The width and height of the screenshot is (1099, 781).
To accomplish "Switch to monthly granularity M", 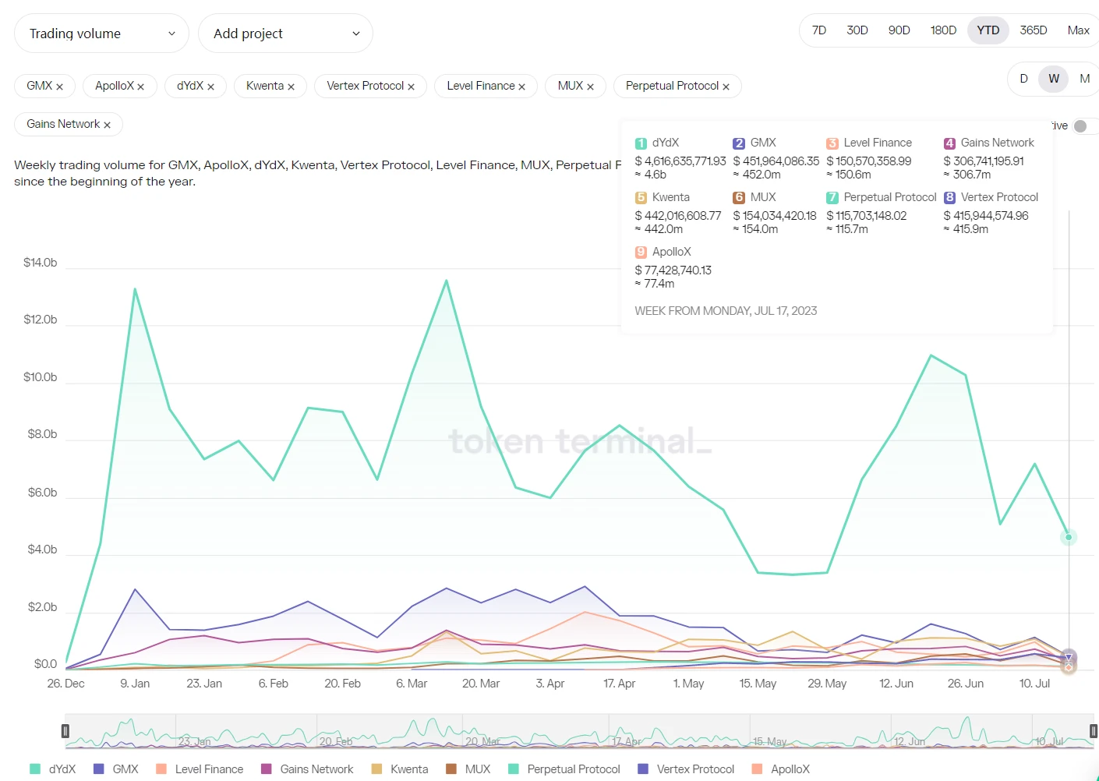I will point(1084,79).
